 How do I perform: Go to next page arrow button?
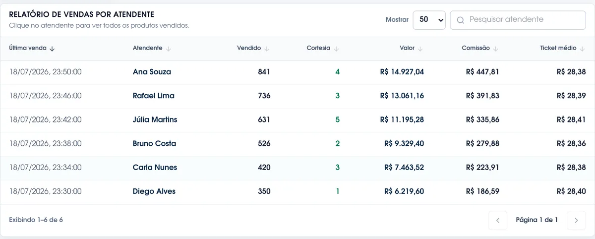[x=576, y=220]
